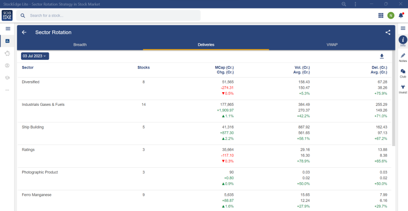This screenshot has width=408, height=211.
Task: Open the Notes panel
Action: point(402,57)
